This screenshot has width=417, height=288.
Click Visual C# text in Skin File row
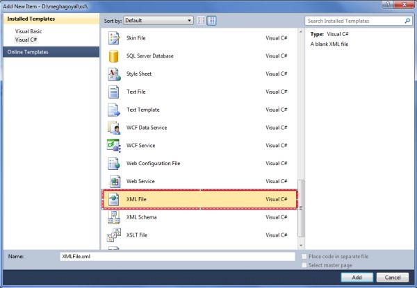coord(277,38)
